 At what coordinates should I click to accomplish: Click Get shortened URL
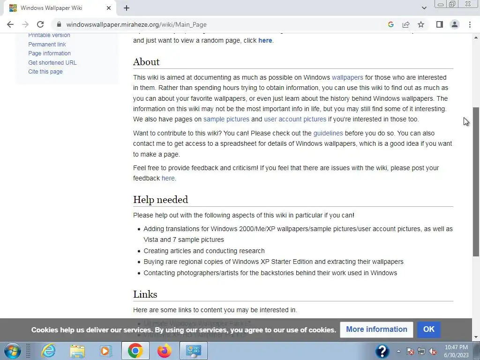(52, 62)
